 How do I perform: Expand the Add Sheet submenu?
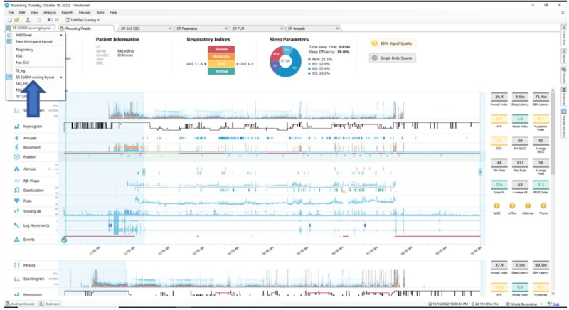coord(35,35)
